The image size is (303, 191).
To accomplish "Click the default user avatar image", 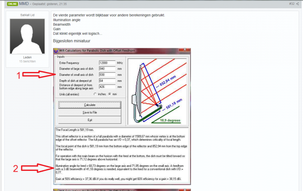I will [27, 36].
